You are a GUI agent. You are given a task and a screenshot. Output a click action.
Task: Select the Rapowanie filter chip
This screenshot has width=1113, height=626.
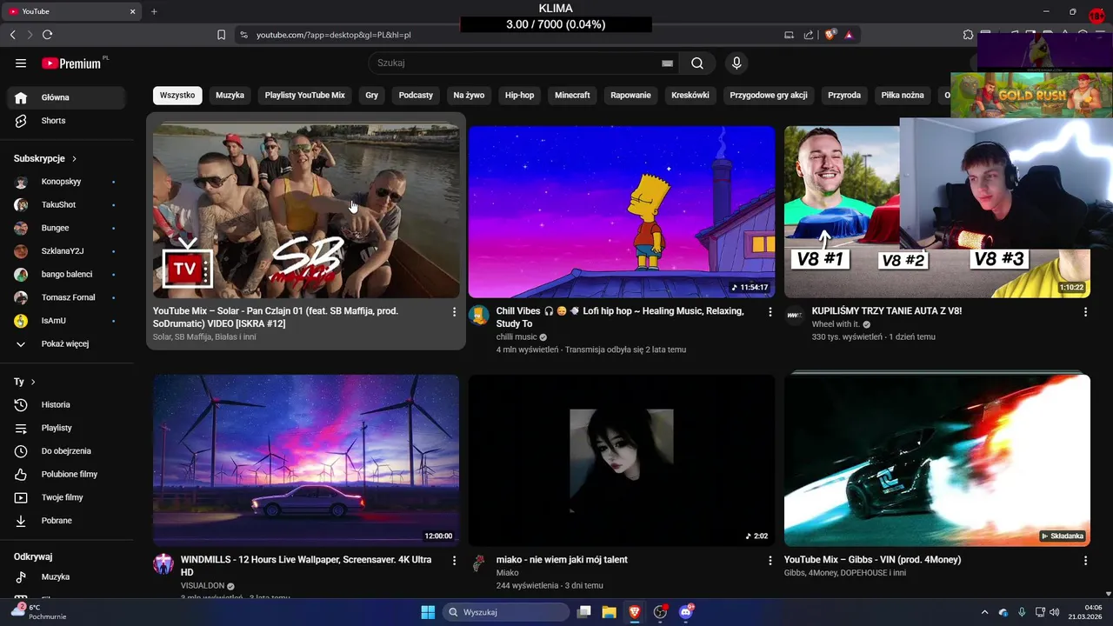(x=630, y=96)
